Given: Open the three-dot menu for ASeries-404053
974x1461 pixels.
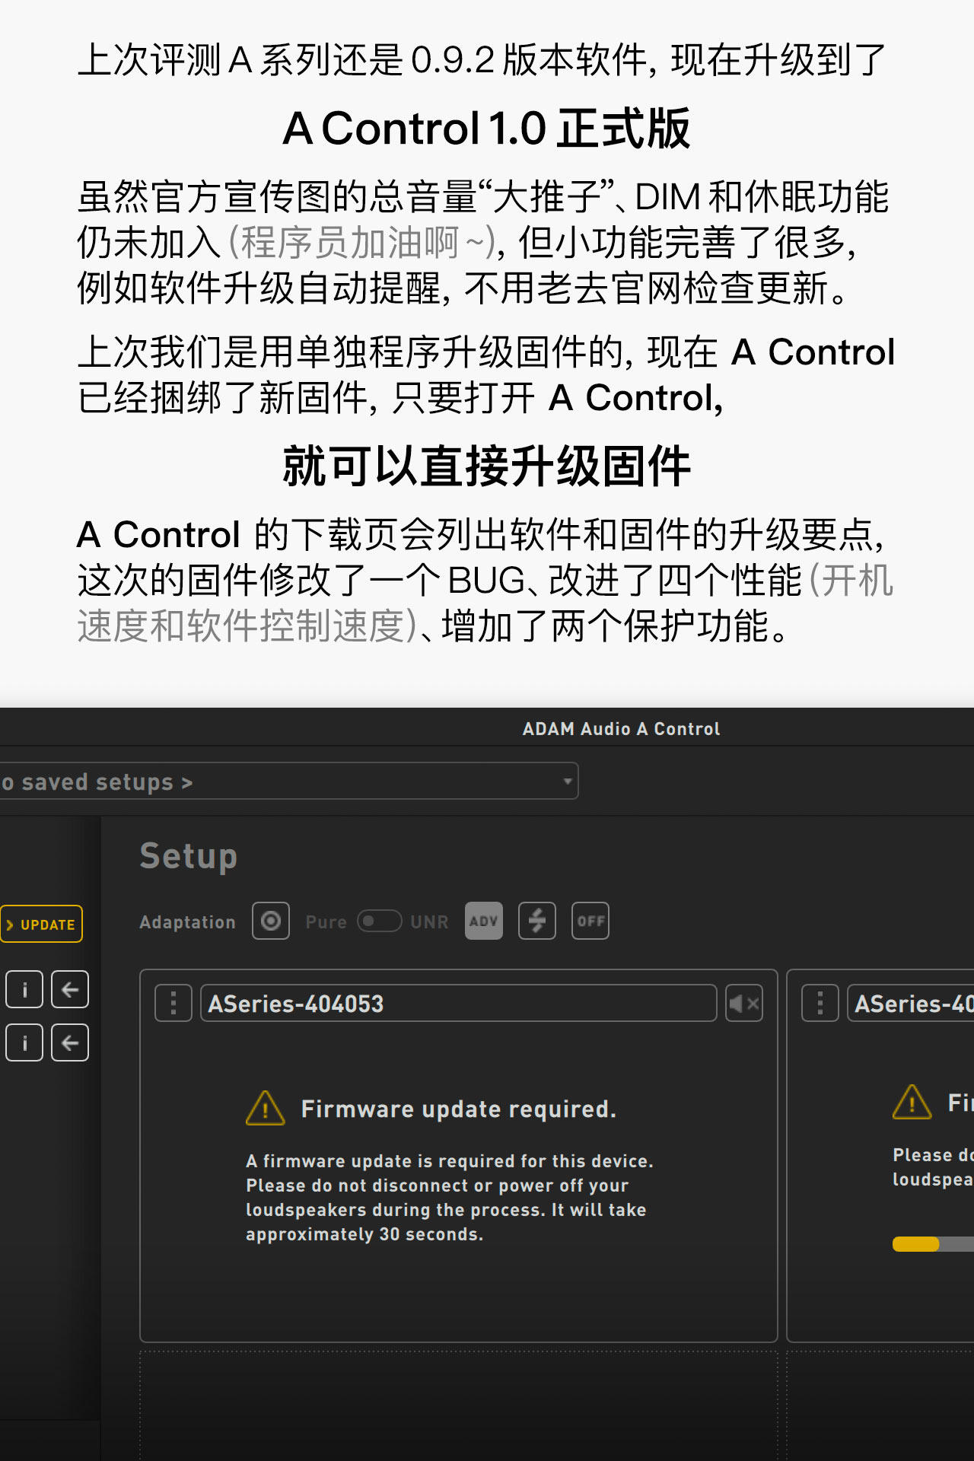Looking at the screenshot, I should (173, 1003).
